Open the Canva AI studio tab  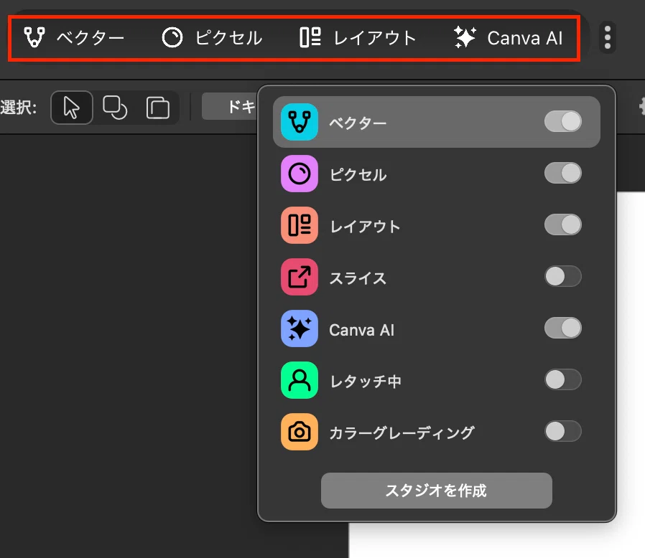pos(509,38)
